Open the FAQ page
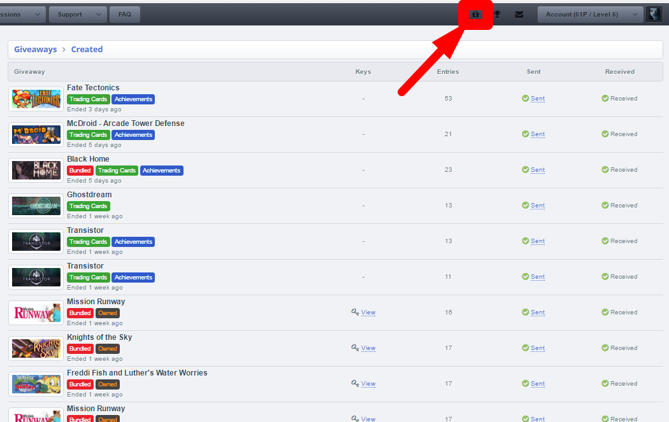This screenshot has height=422, width=669. point(125,15)
